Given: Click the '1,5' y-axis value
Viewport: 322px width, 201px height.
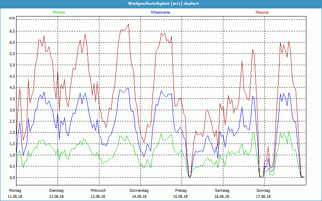Looking at the screenshot, I should click(12, 144).
